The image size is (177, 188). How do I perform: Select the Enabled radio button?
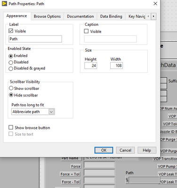tap(11, 56)
